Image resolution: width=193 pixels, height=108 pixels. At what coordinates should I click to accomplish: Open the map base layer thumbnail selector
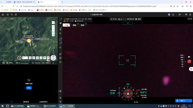point(20,58)
